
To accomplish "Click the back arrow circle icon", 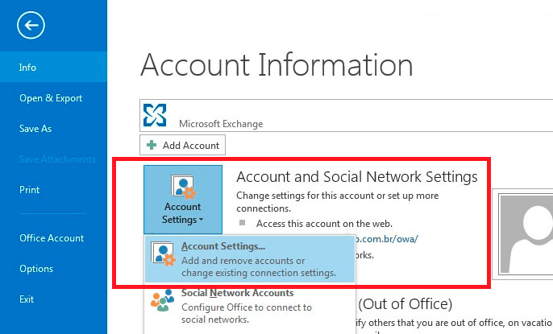I will click(31, 25).
